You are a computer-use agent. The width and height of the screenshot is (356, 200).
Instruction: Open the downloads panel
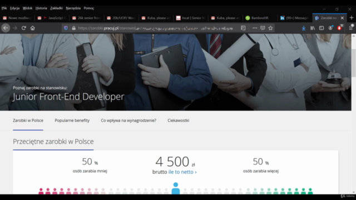coord(304,28)
